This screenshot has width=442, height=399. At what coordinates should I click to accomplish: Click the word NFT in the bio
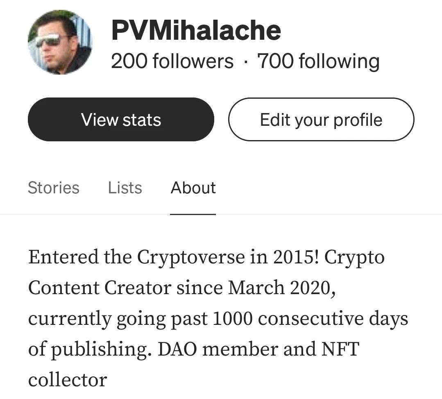tap(340, 349)
